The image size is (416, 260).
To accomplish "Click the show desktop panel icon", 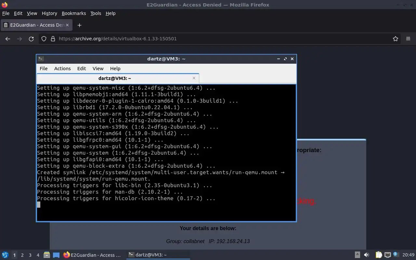I will point(56,255).
